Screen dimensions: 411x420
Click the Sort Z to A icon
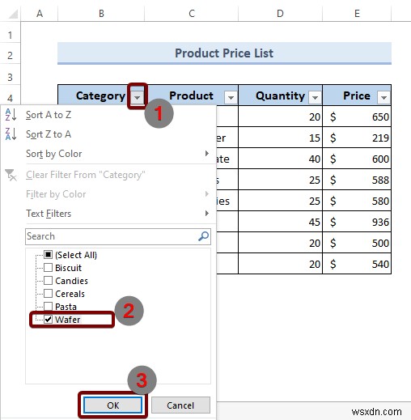[x=11, y=134]
